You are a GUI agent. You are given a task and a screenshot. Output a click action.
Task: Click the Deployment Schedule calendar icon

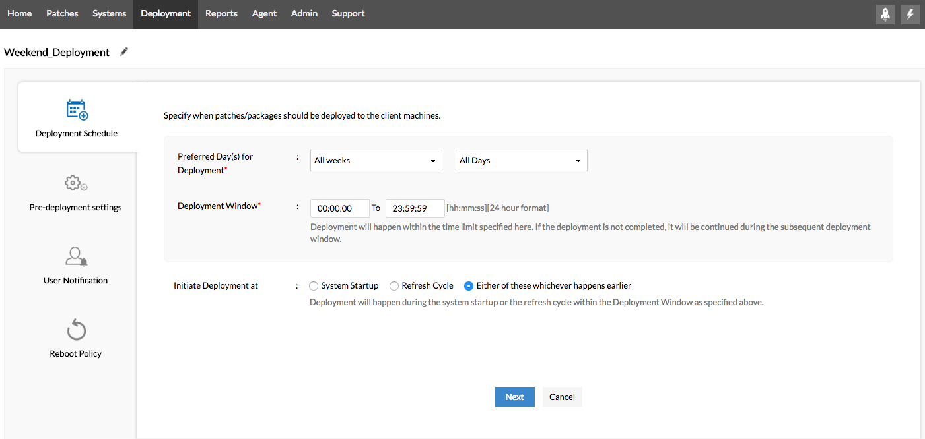click(77, 109)
